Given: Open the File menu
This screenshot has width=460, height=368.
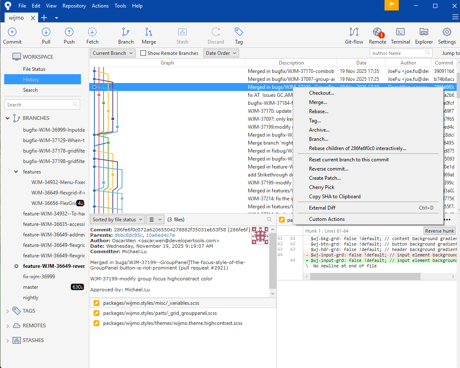Looking at the screenshot, I should (x=22, y=6).
